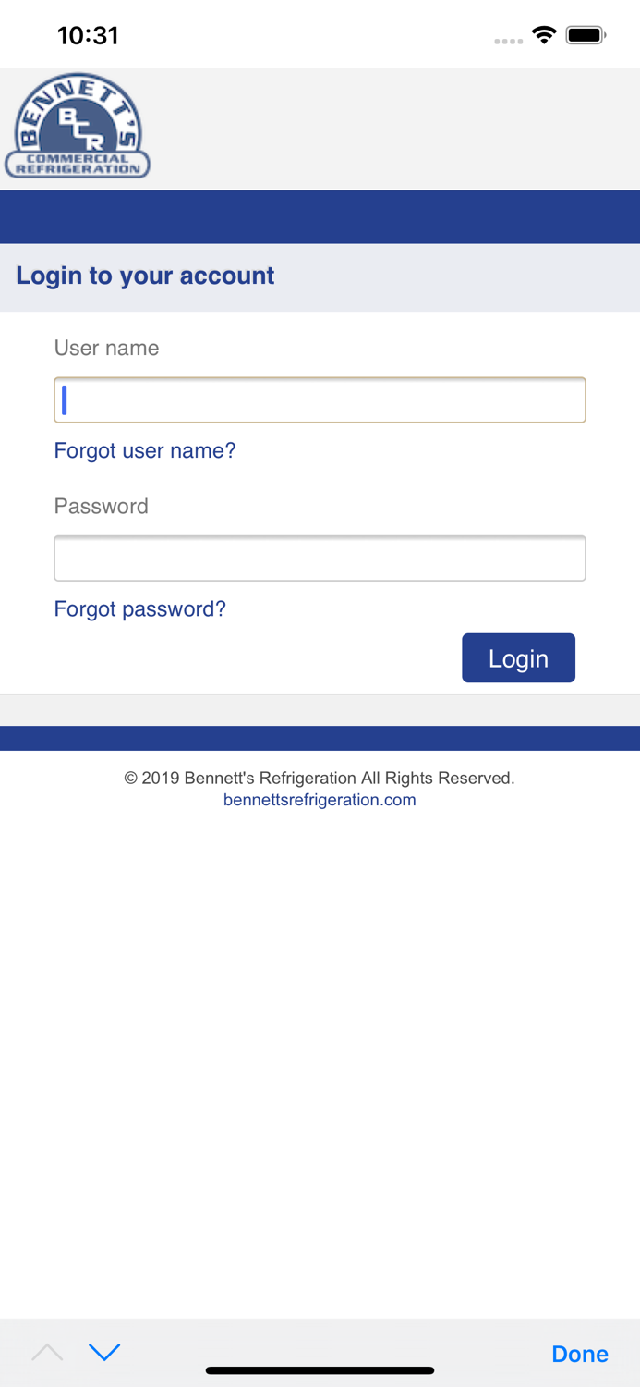Viewport: 640px width, 1387px height.
Task: Click the 'Login to your account' heading
Action: [x=145, y=276]
